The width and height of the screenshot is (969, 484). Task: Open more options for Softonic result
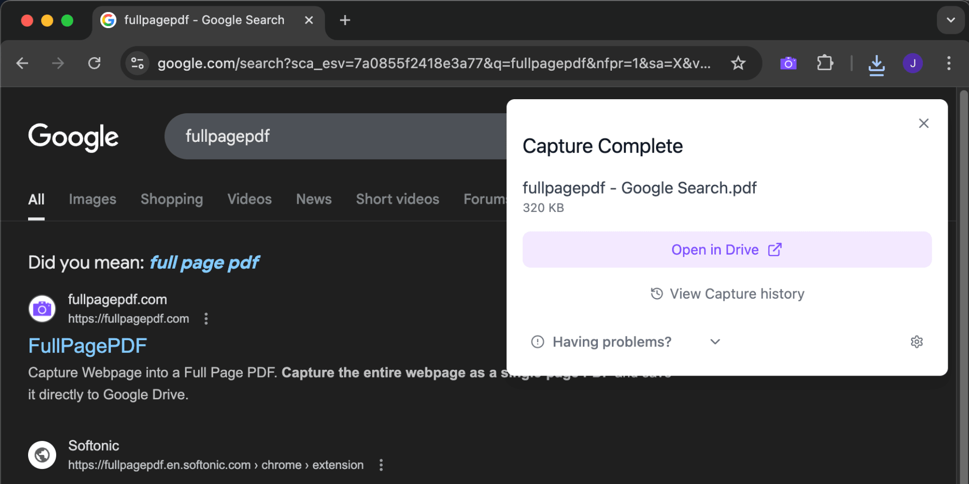tap(381, 465)
